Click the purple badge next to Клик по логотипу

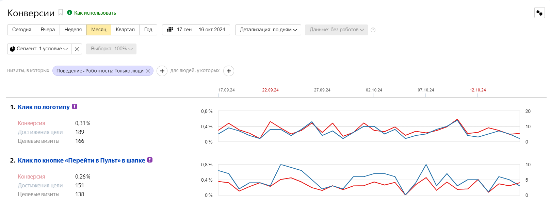pos(75,106)
